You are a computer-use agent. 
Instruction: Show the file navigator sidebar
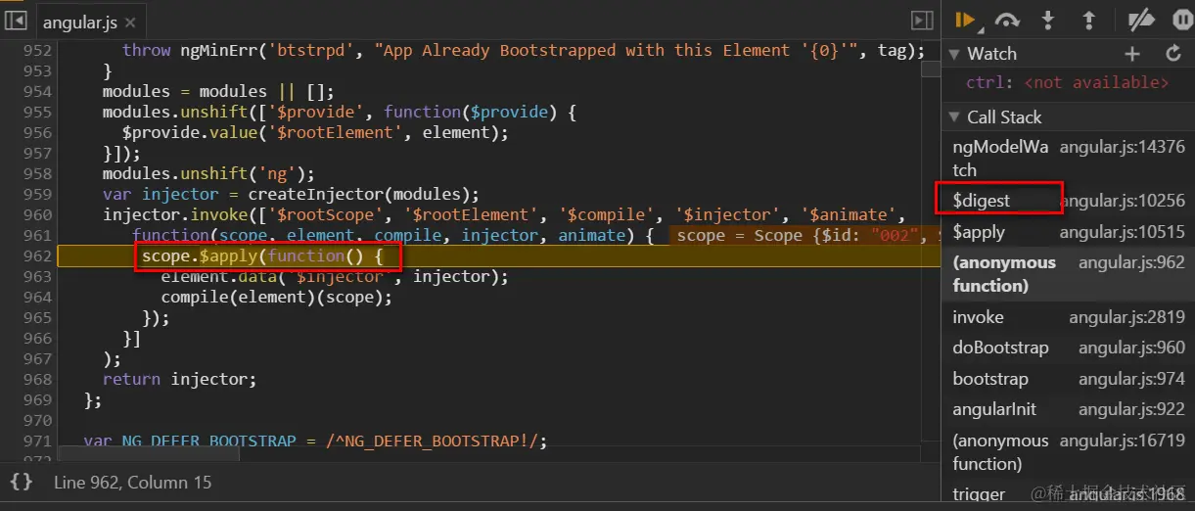point(15,20)
